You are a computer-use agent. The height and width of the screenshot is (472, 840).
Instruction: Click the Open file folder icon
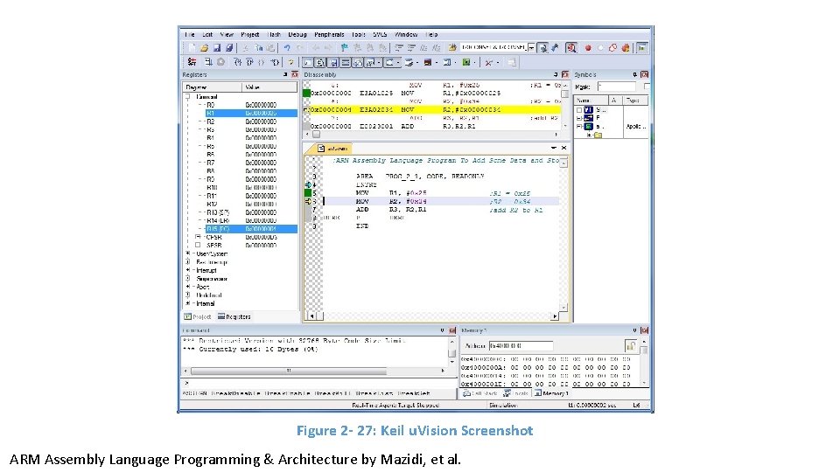pos(204,47)
